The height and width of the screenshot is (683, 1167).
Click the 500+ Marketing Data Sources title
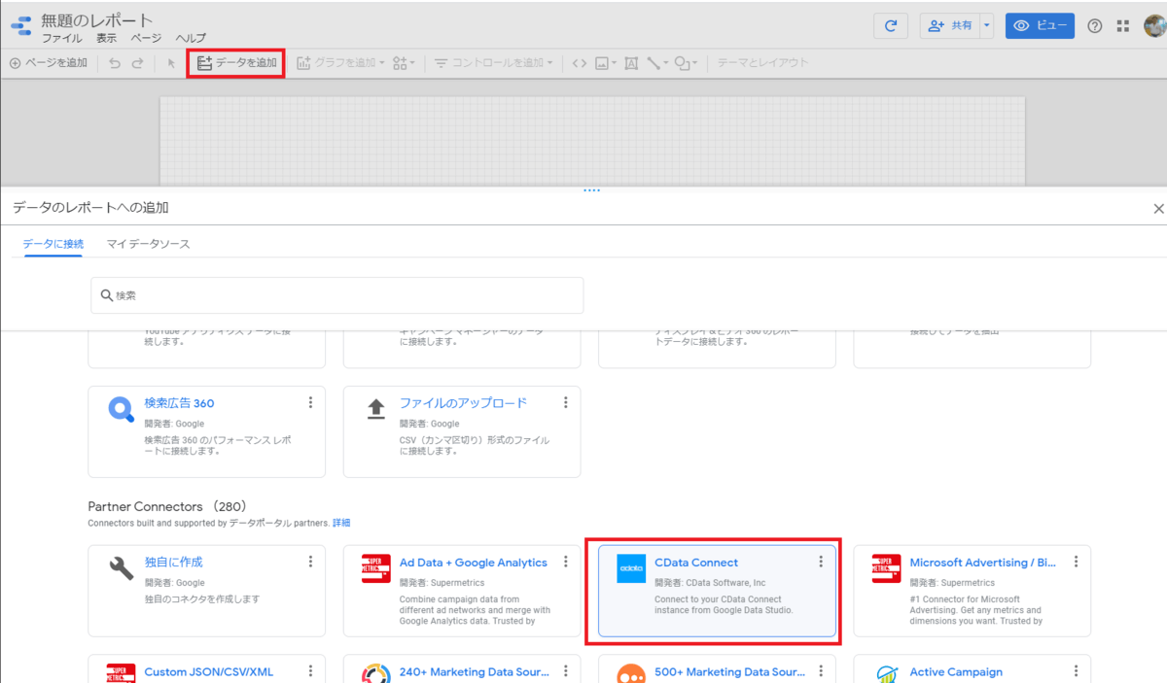(731, 671)
